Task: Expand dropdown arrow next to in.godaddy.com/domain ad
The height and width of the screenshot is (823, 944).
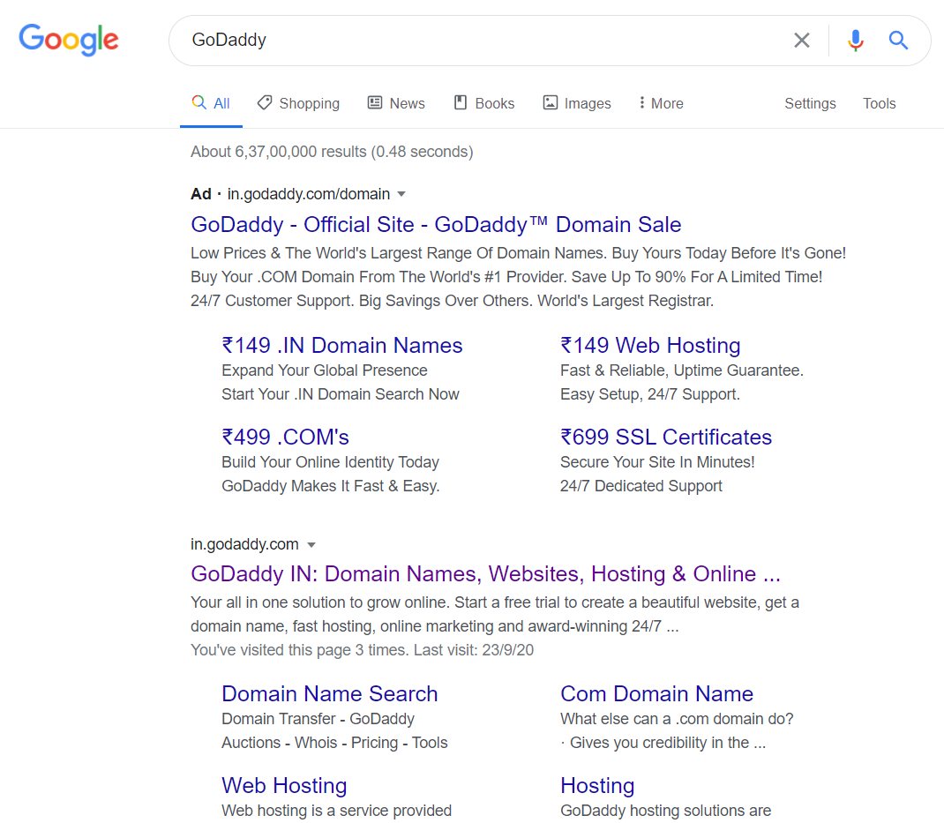Action: click(401, 194)
